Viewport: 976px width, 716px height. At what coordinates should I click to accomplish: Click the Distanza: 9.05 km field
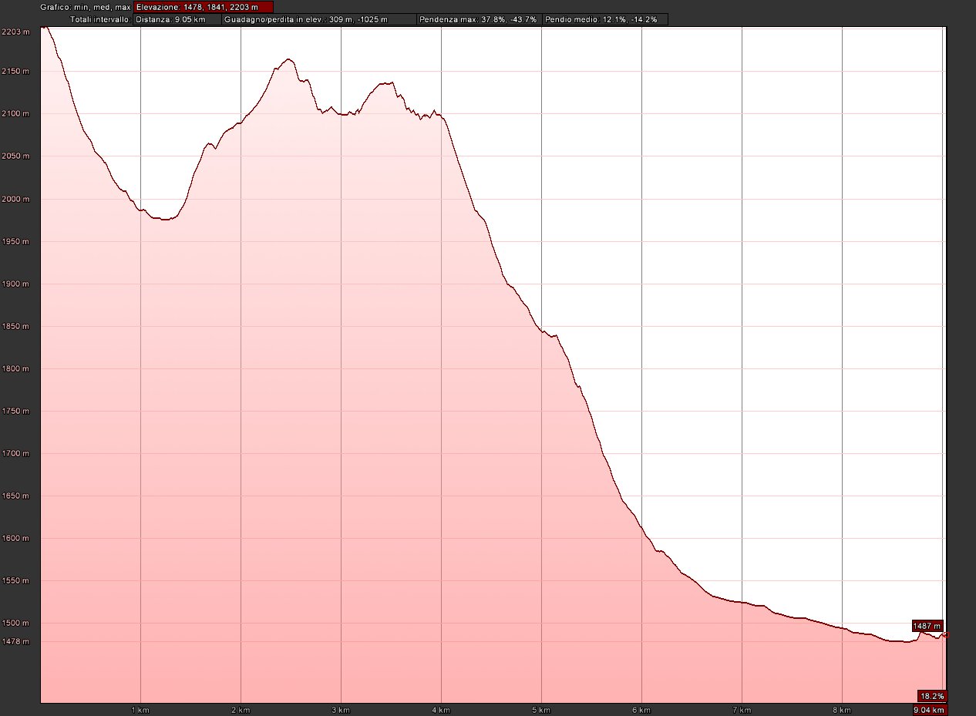pyautogui.click(x=177, y=19)
